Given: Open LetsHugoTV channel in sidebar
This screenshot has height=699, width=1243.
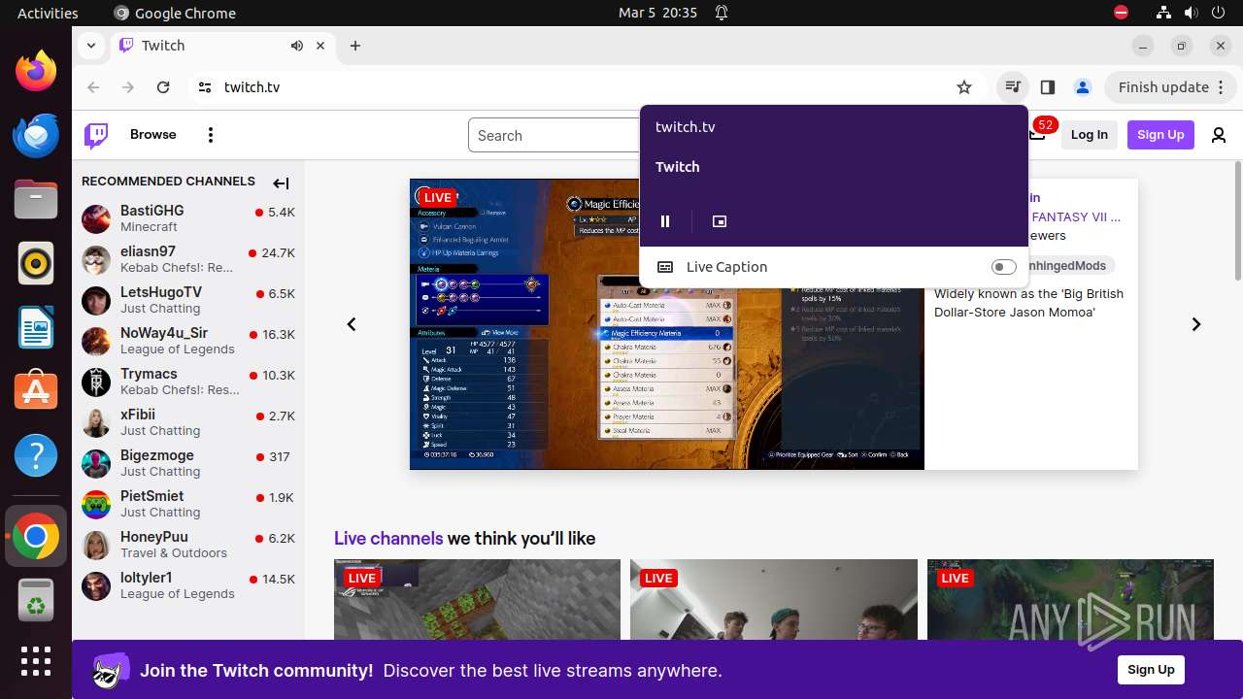Looking at the screenshot, I should coord(188,300).
